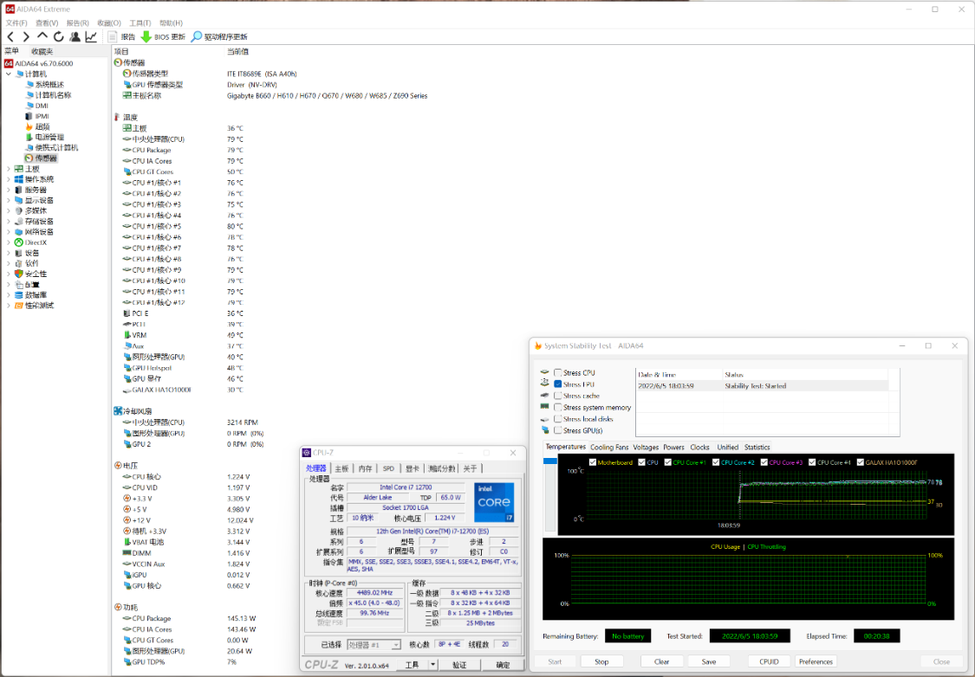Expand the 服务器 tree node

tap(8, 190)
